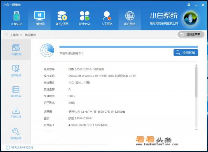Click the radar scan icon
This screenshot has width=208, height=152.
(x=47, y=50)
